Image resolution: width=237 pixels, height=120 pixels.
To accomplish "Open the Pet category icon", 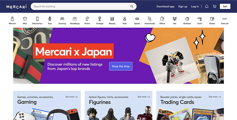I will pos(175,19).
